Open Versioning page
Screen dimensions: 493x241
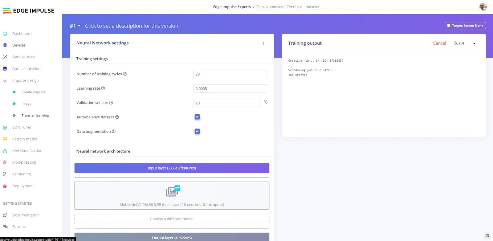21,174
